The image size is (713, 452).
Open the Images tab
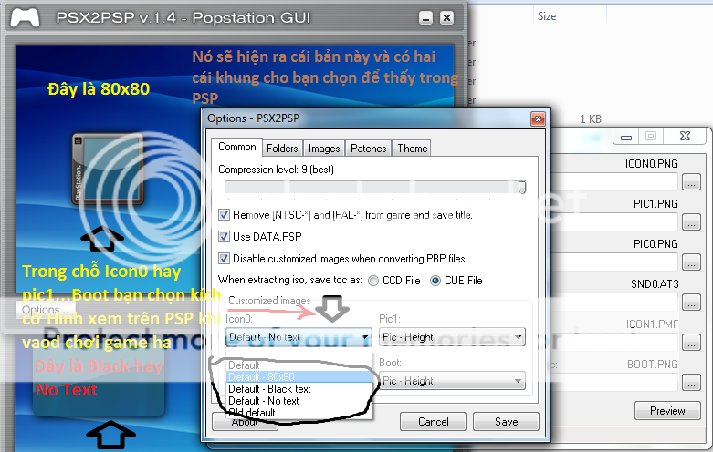324,149
